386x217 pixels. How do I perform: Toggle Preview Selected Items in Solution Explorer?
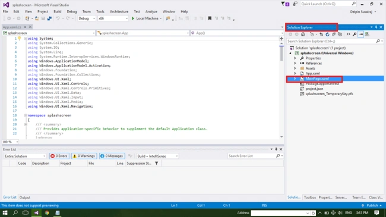point(361,34)
